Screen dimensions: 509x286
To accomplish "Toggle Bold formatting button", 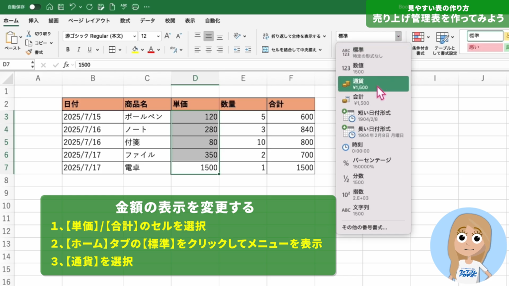I will (x=68, y=49).
